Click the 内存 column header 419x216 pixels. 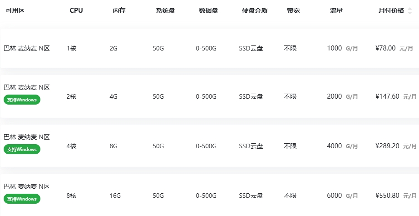119,11
